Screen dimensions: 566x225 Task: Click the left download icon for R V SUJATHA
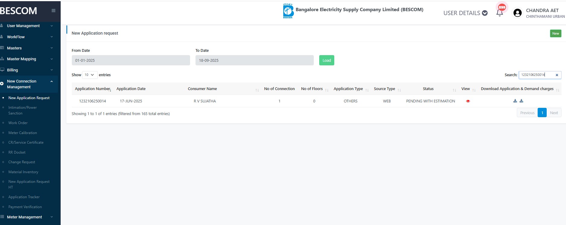click(x=515, y=101)
